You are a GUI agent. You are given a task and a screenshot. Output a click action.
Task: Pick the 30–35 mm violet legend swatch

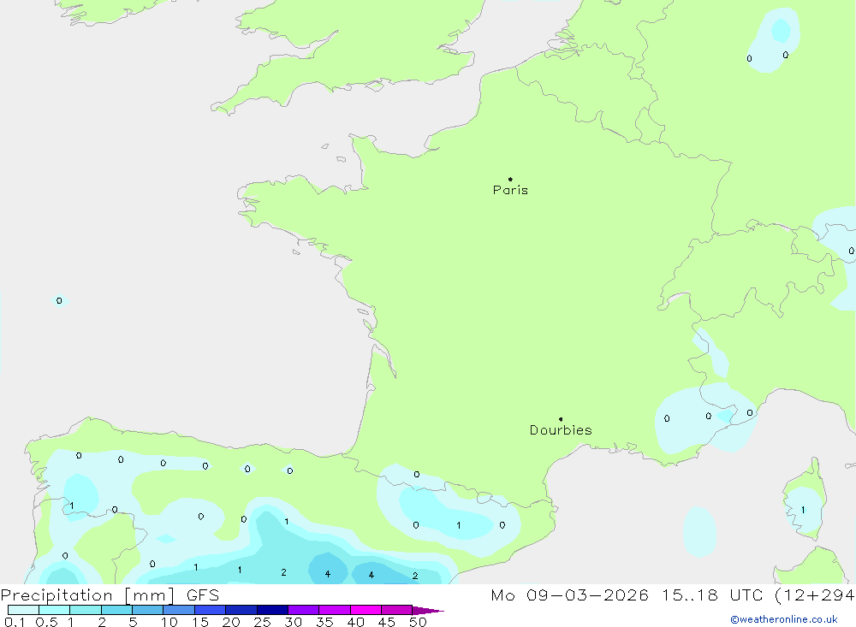pyautogui.click(x=304, y=610)
